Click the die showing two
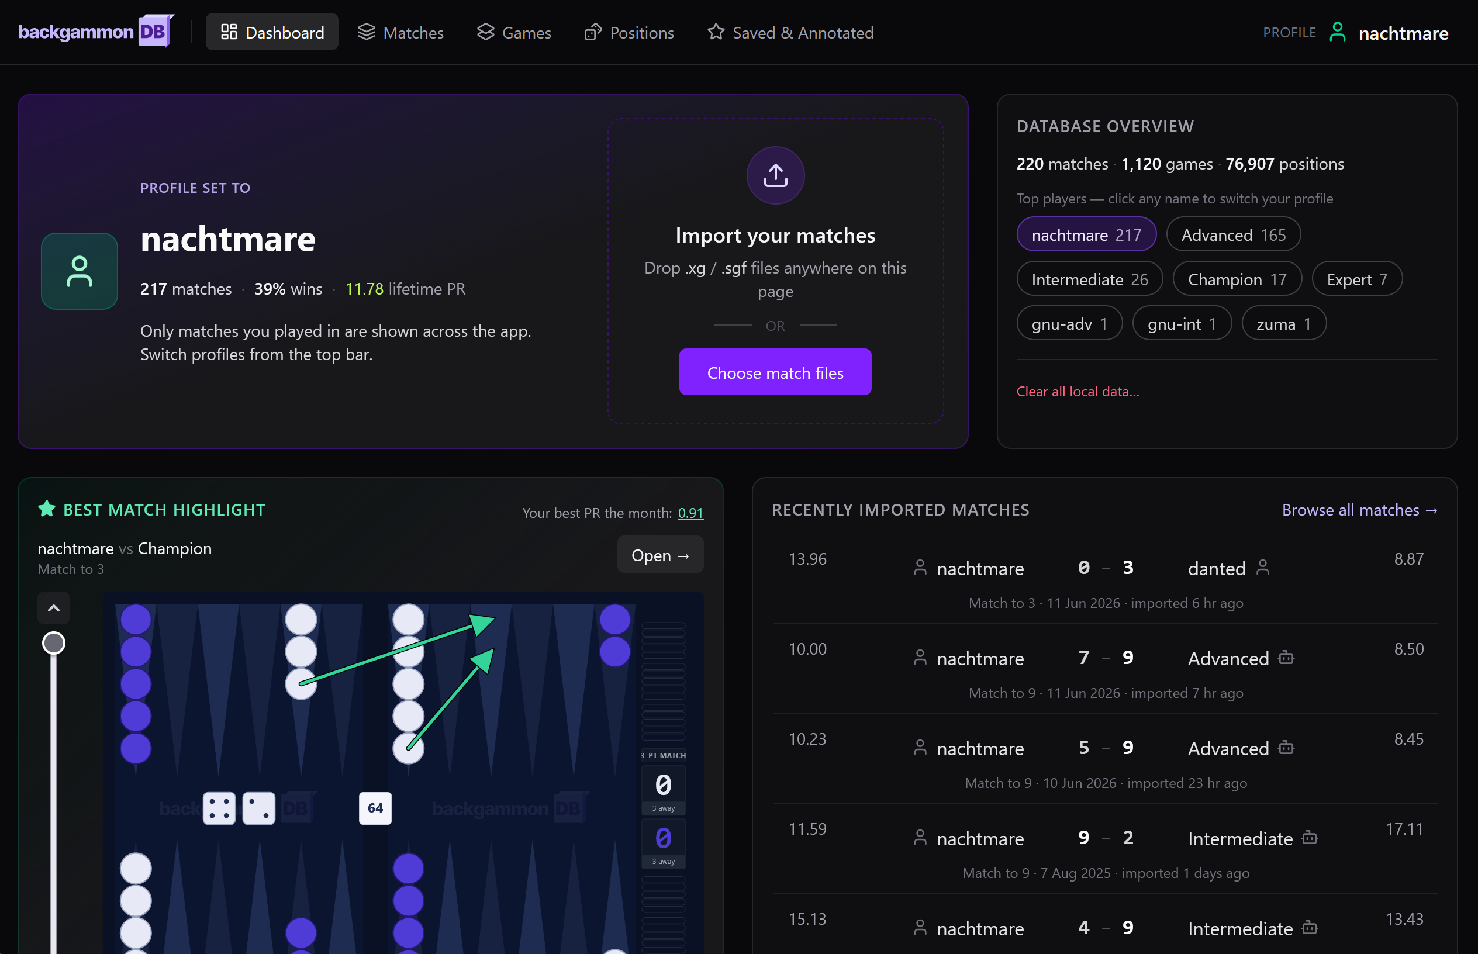The height and width of the screenshot is (954, 1478). pyautogui.click(x=258, y=808)
